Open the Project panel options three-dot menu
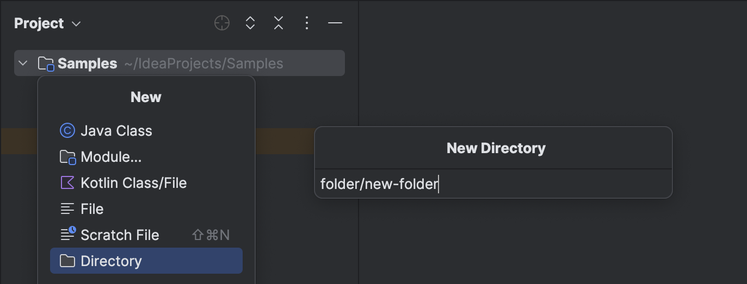 point(307,23)
